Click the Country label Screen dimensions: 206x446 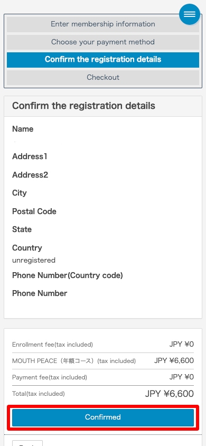[27, 248]
